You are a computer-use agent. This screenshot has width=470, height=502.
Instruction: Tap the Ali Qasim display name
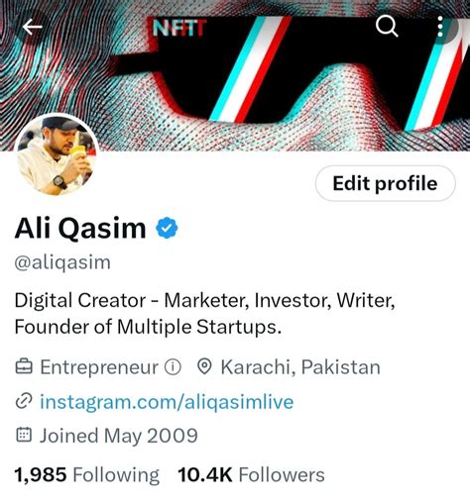[80, 228]
